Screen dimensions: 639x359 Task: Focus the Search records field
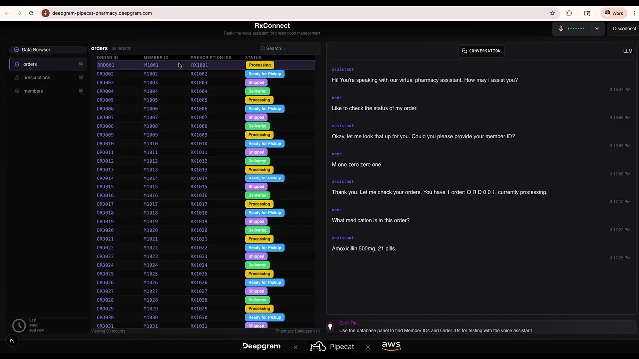(290, 48)
